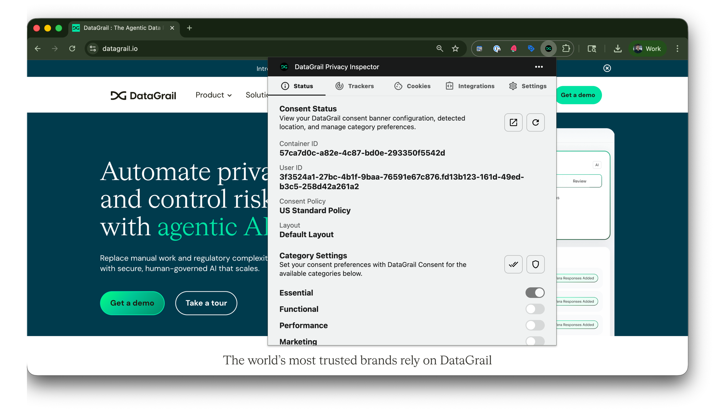The width and height of the screenshot is (715, 411).
Task: Enable the Functional category toggle
Action: pos(535,309)
